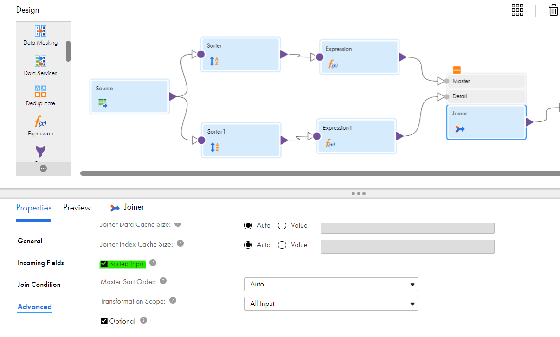Open the palette's more options ellipsis
This screenshot has width=560, height=337.
[43, 169]
